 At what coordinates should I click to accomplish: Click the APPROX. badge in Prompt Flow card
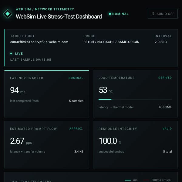tap(76, 129)
